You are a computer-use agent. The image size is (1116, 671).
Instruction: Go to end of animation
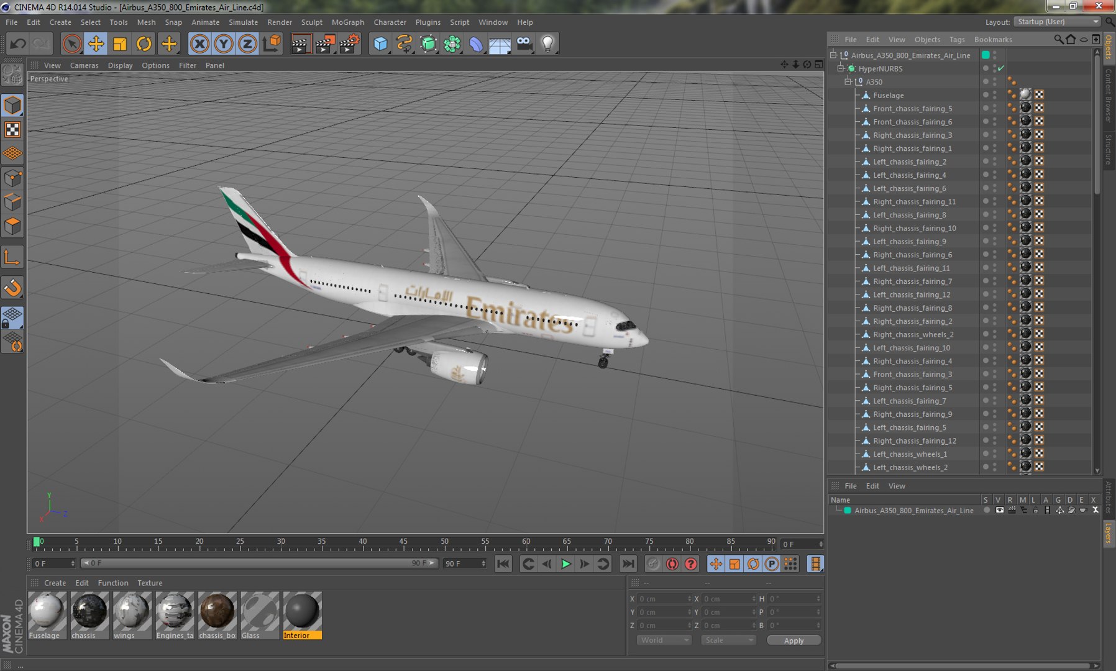click(x=628, y=564)
